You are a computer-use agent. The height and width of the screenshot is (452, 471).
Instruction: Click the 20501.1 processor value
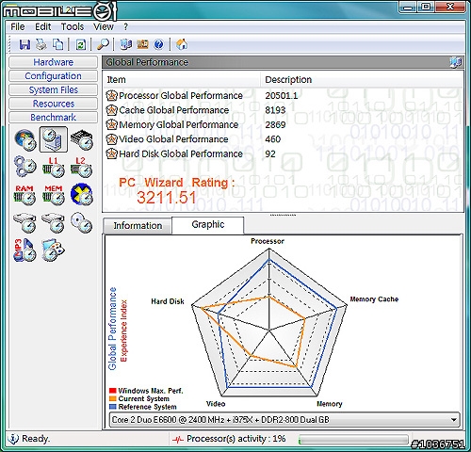point(282,95)
